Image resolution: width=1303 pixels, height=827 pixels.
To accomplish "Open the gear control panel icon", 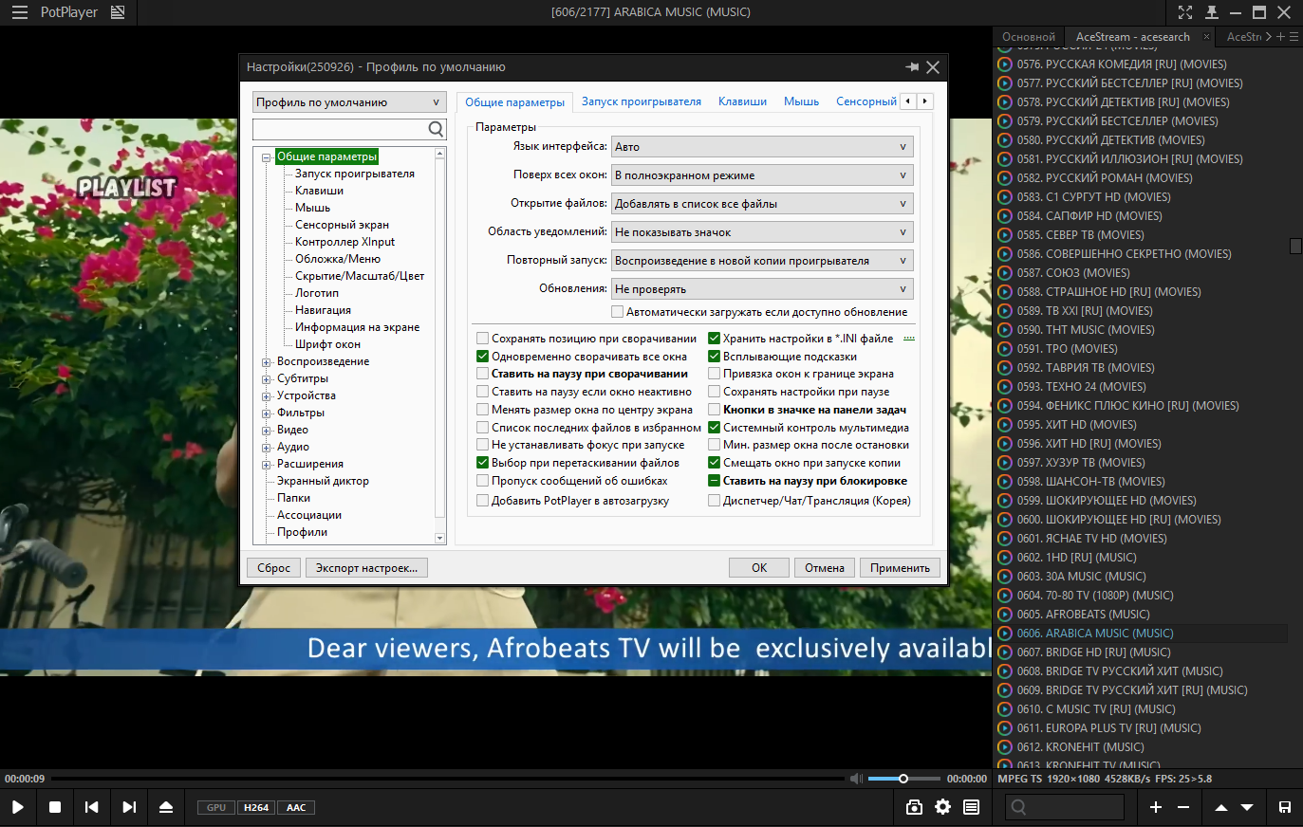I will pyautogui.click(x=942, y=807).
